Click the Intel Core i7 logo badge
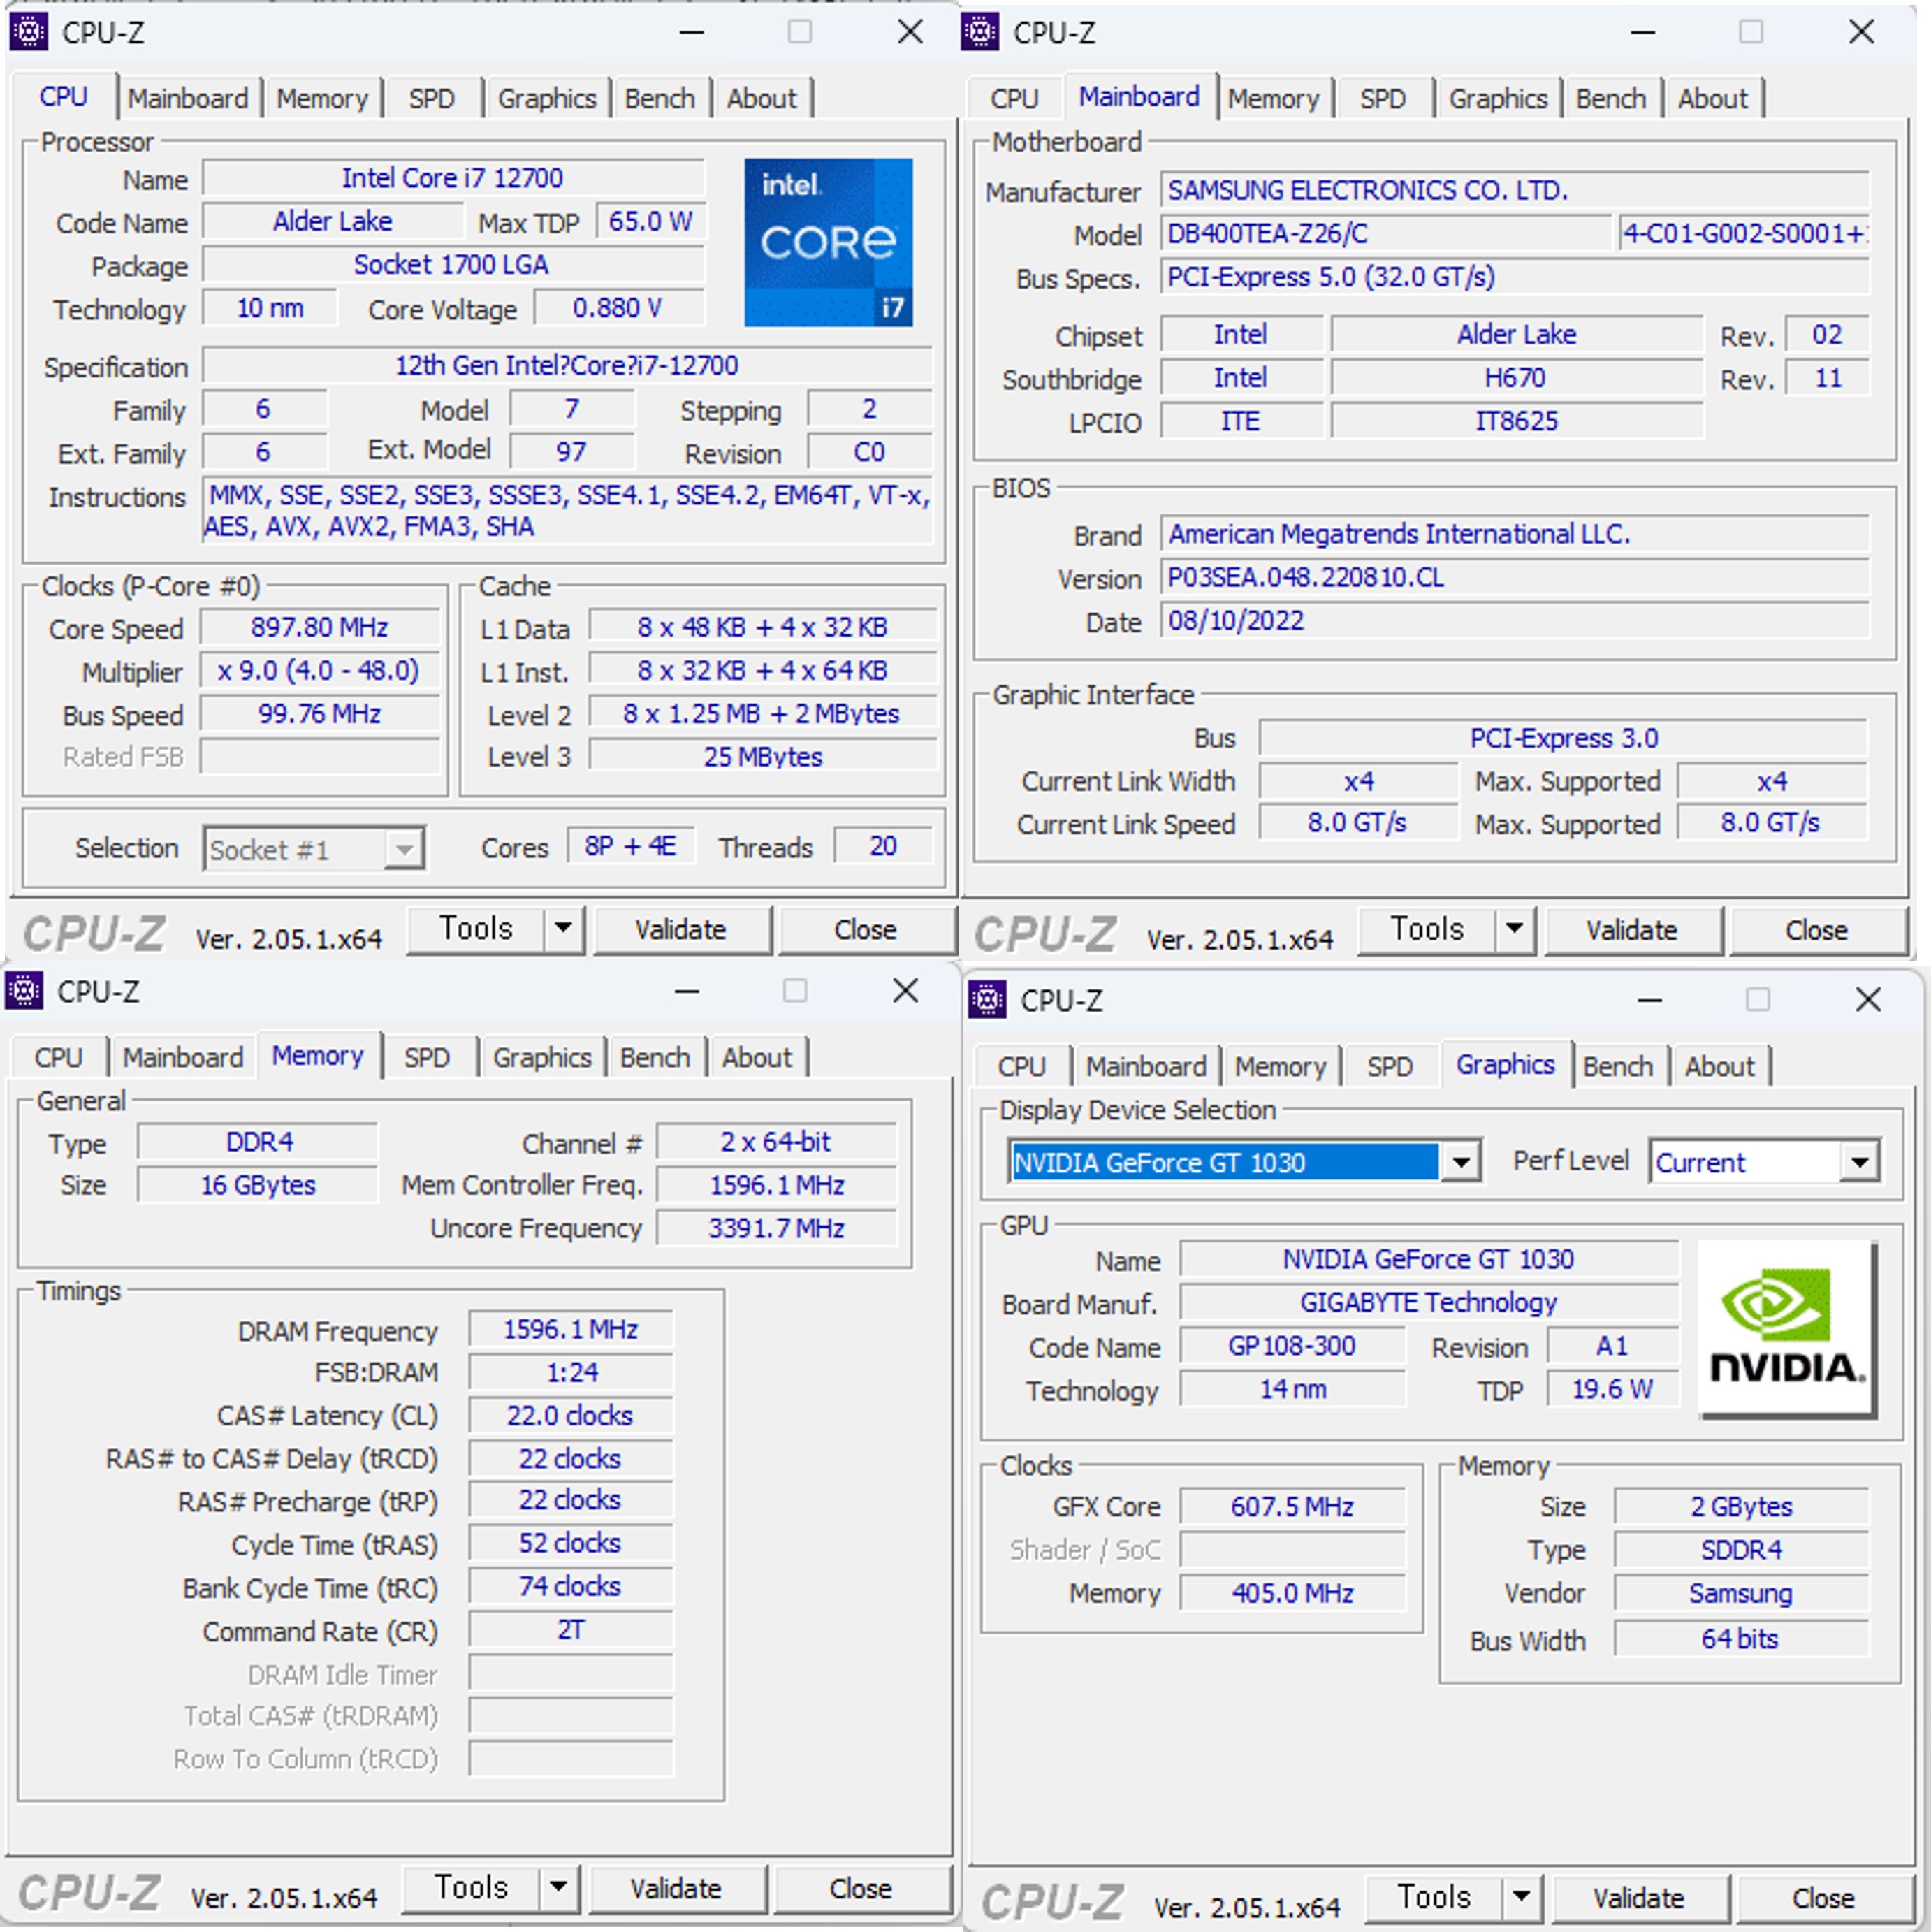Screen dimensions: 1931x1932 (x=828, y=242)
